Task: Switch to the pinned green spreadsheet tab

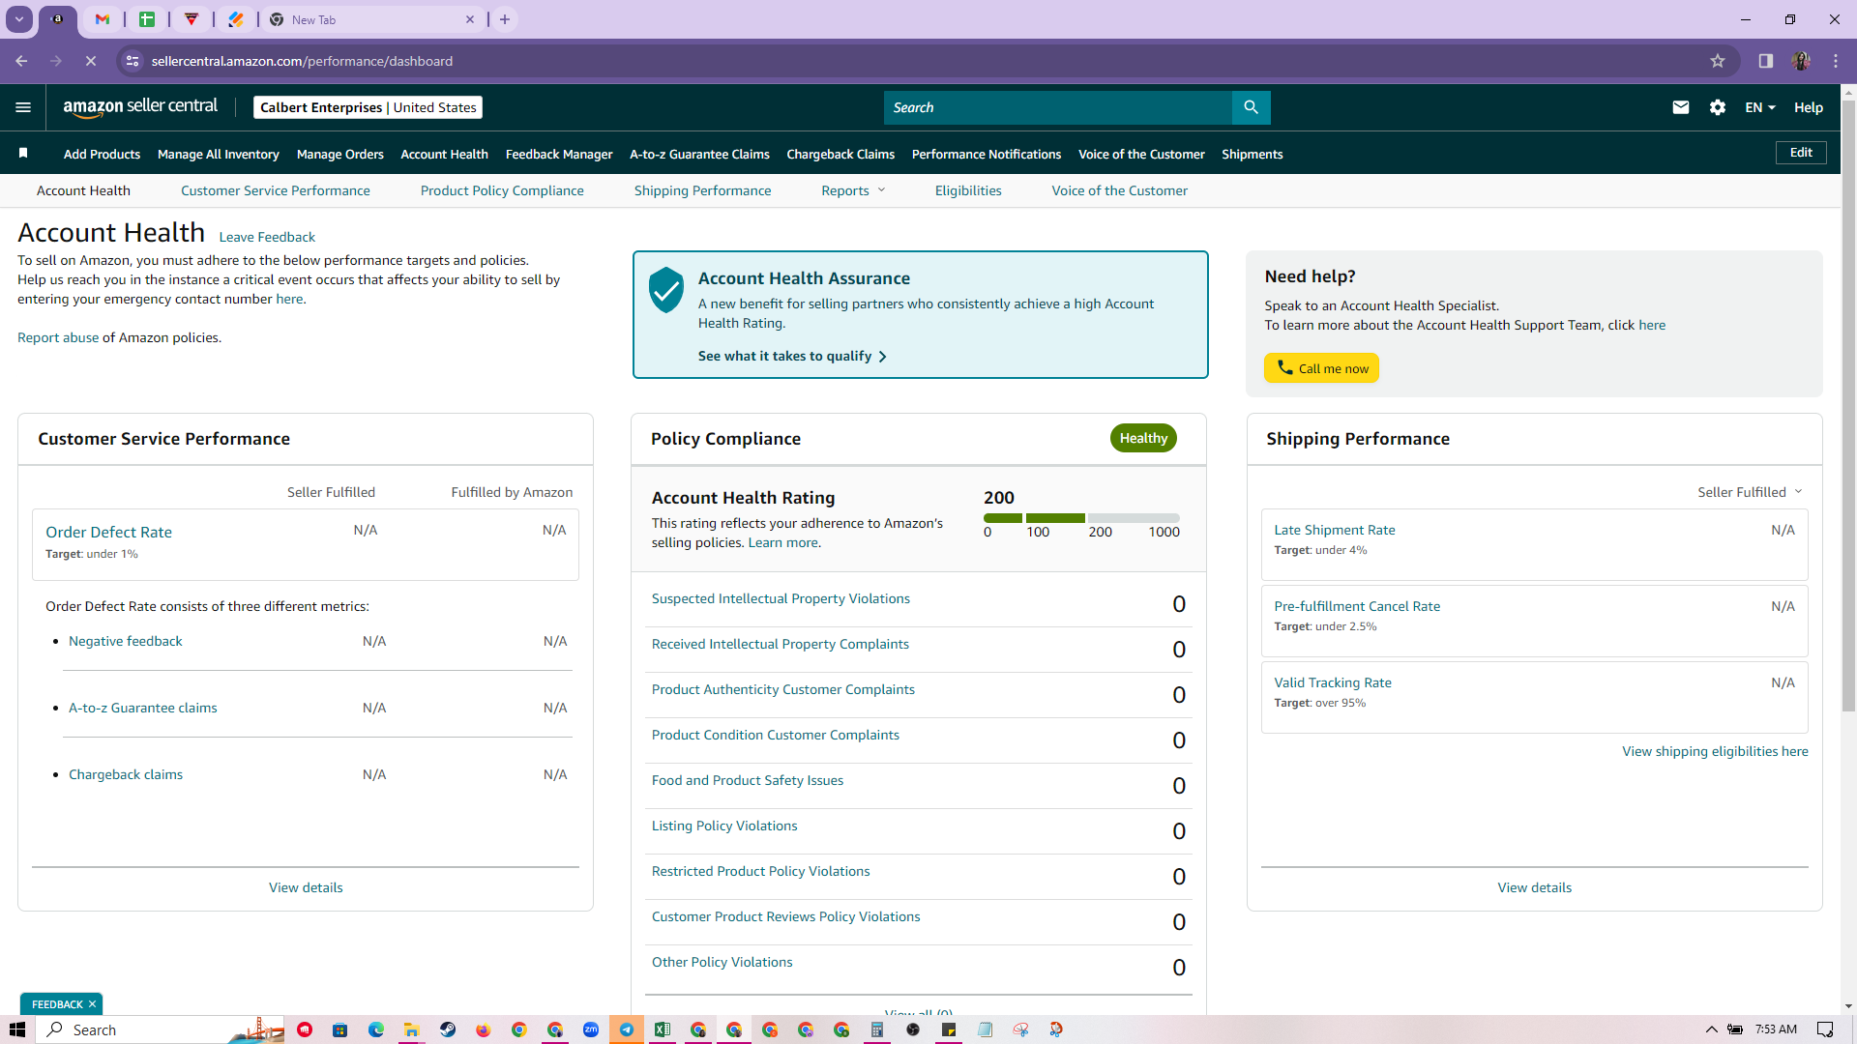Action: point(147,19)
